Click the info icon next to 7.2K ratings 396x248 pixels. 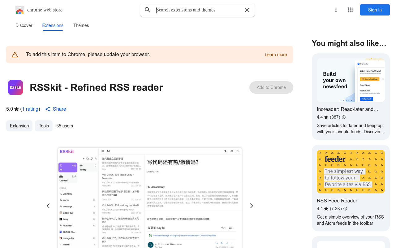click(x=345, y=209)
